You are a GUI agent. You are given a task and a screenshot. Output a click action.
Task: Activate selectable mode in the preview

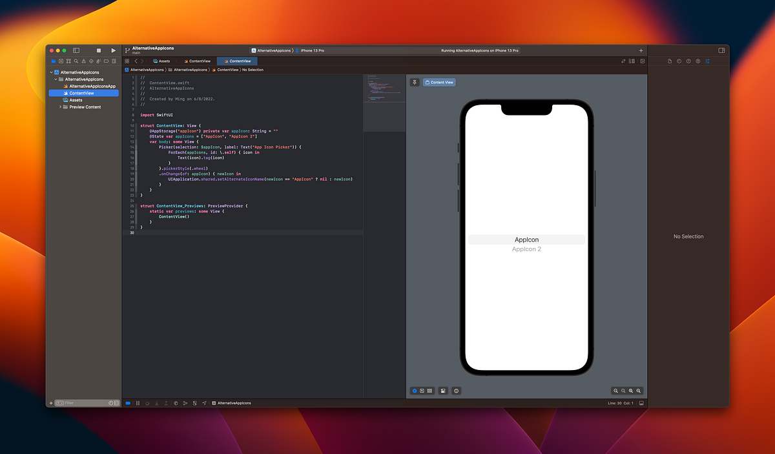422,391
